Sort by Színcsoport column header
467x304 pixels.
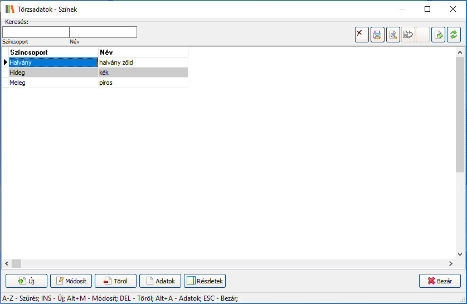click(53, 52)
